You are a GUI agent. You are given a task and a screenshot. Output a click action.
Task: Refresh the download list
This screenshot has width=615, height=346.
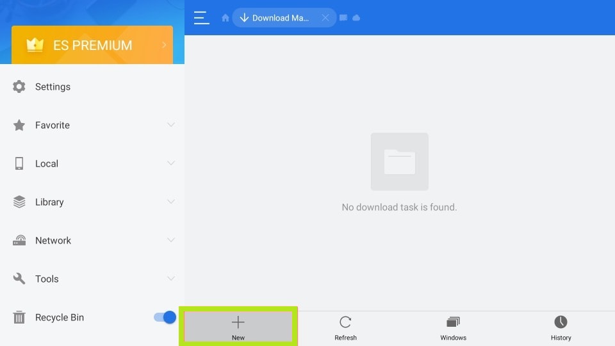pos(345,328)
